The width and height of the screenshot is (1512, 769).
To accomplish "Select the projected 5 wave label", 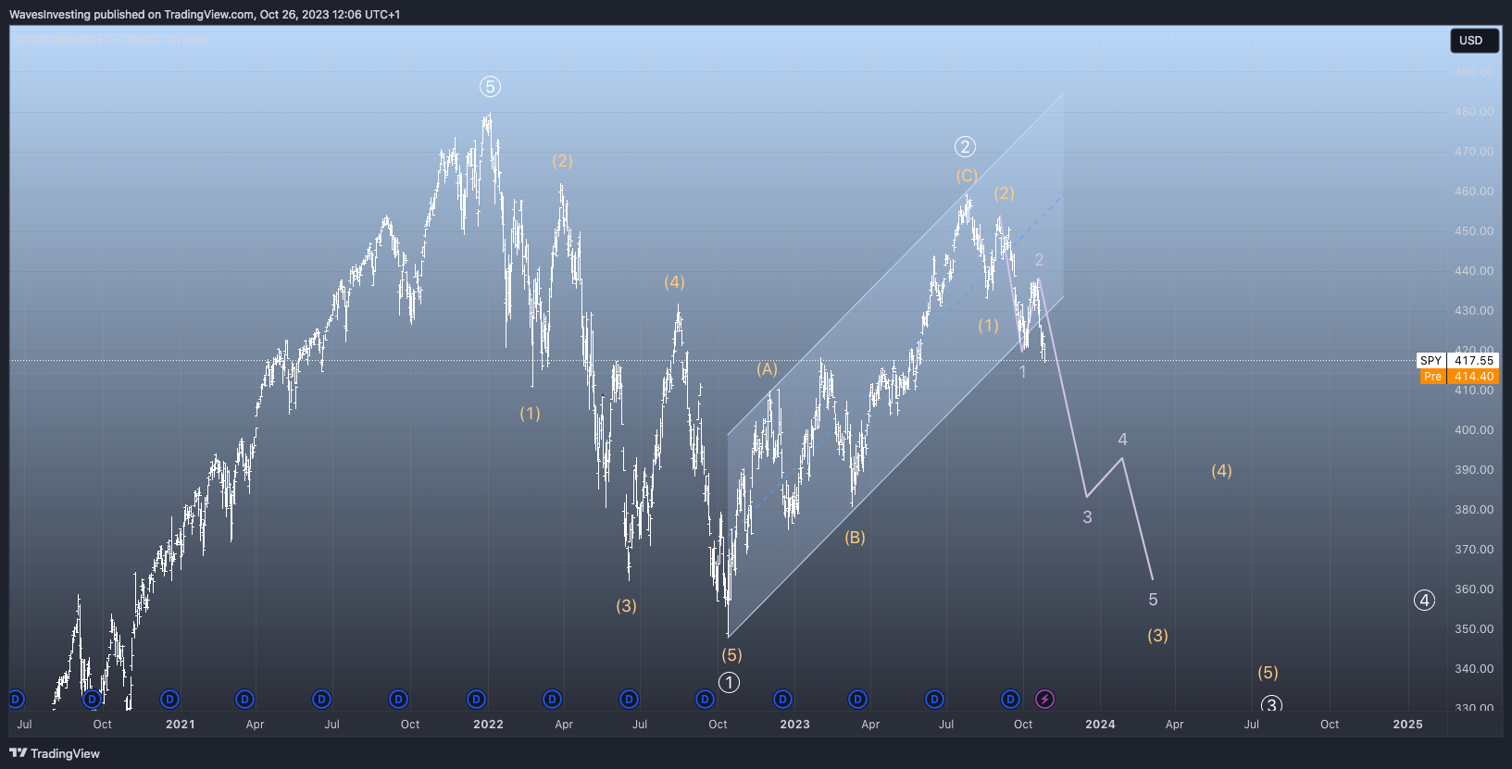I will click(x=1153, y=600).
